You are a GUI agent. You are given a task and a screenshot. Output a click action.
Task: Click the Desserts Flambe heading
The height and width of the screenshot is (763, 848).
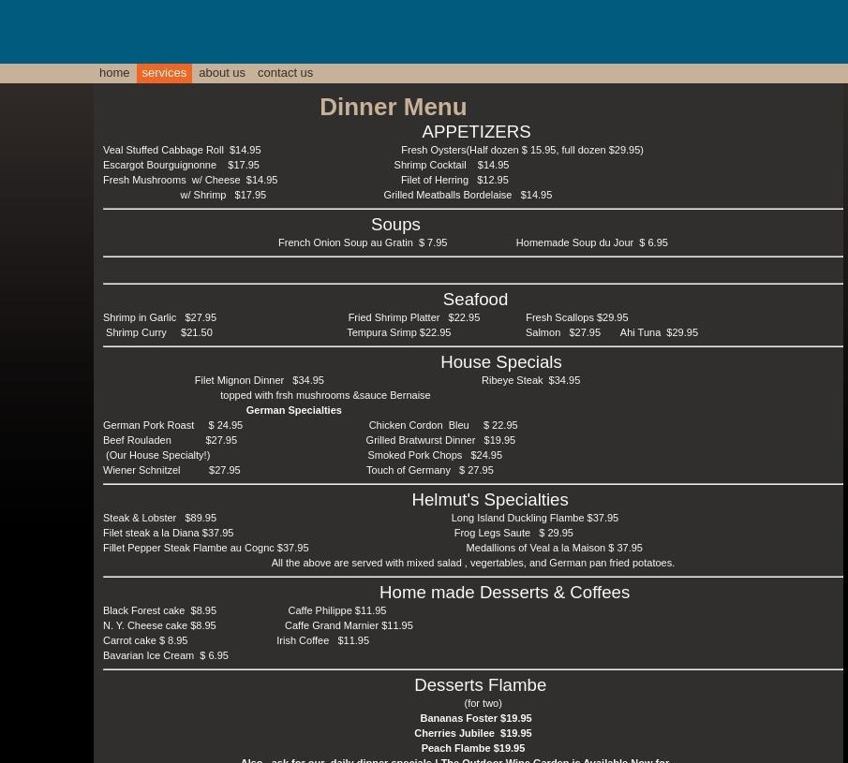480,685
